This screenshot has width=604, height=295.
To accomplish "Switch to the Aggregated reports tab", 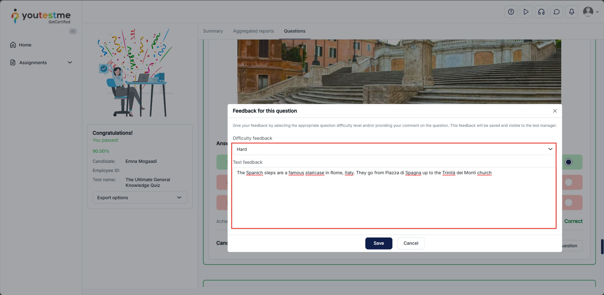I will pyautogui.click(x=253, y=31).
